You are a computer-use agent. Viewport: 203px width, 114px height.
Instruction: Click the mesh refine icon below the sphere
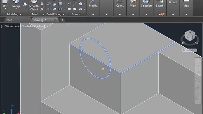(42, 9)
